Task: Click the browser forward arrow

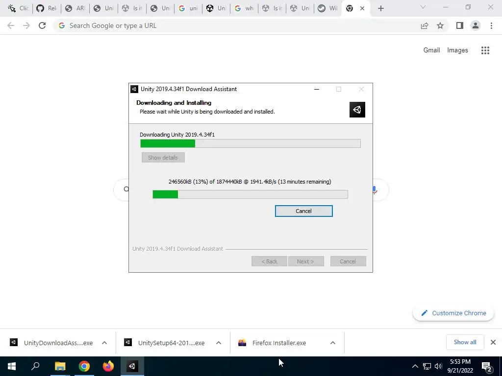Action: click(x=26, y=25)
